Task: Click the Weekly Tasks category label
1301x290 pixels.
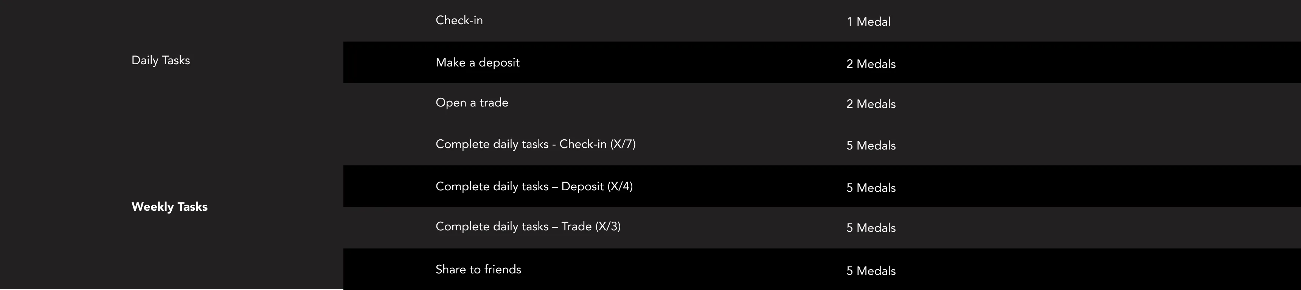Action: click(x=169, y=207)
